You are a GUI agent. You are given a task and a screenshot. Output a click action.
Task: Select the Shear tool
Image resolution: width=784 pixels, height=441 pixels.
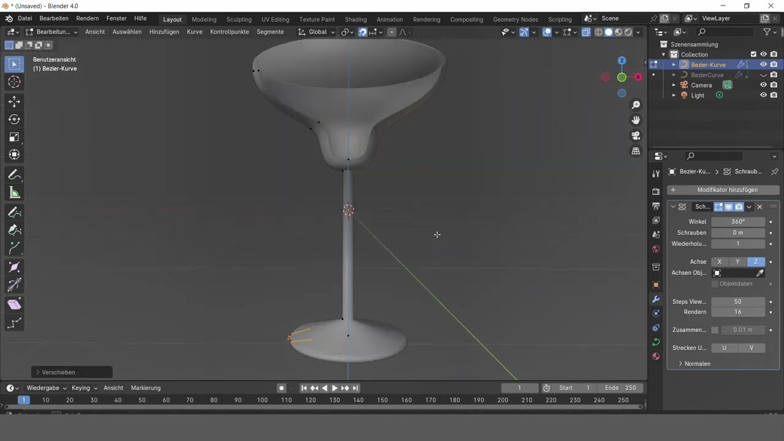click(x=15, y=305)
